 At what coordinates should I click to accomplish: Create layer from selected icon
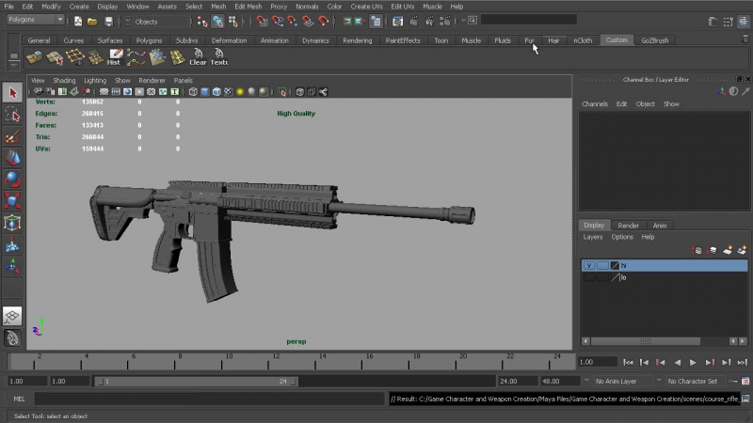tap(743, 250)
